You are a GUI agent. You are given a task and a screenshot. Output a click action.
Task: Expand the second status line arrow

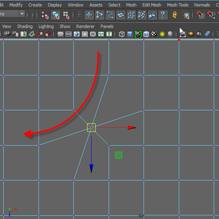pos(33,15)
